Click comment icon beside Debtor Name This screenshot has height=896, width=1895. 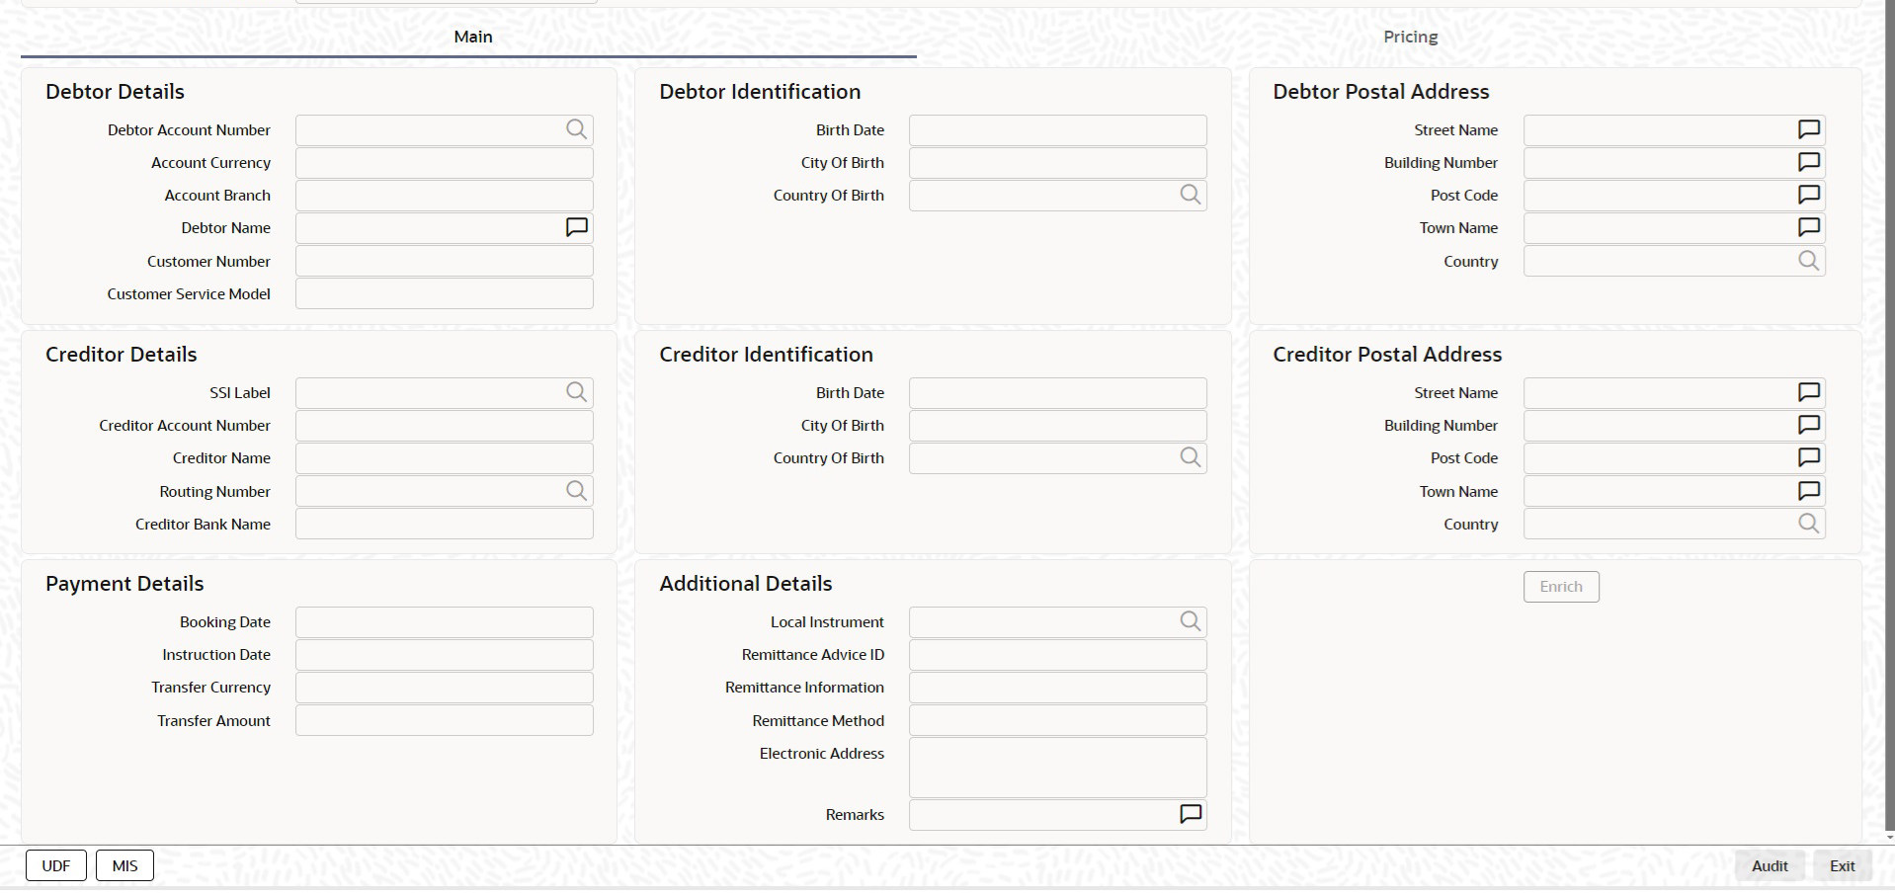click(x=576, y=228)
